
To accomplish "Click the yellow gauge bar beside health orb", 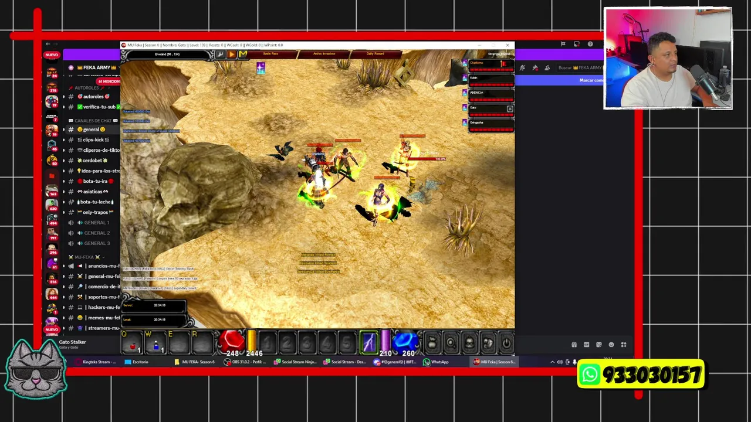I will 252,340.
